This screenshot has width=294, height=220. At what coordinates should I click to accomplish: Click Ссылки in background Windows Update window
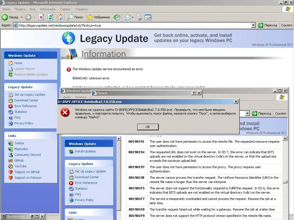[281, 113]
